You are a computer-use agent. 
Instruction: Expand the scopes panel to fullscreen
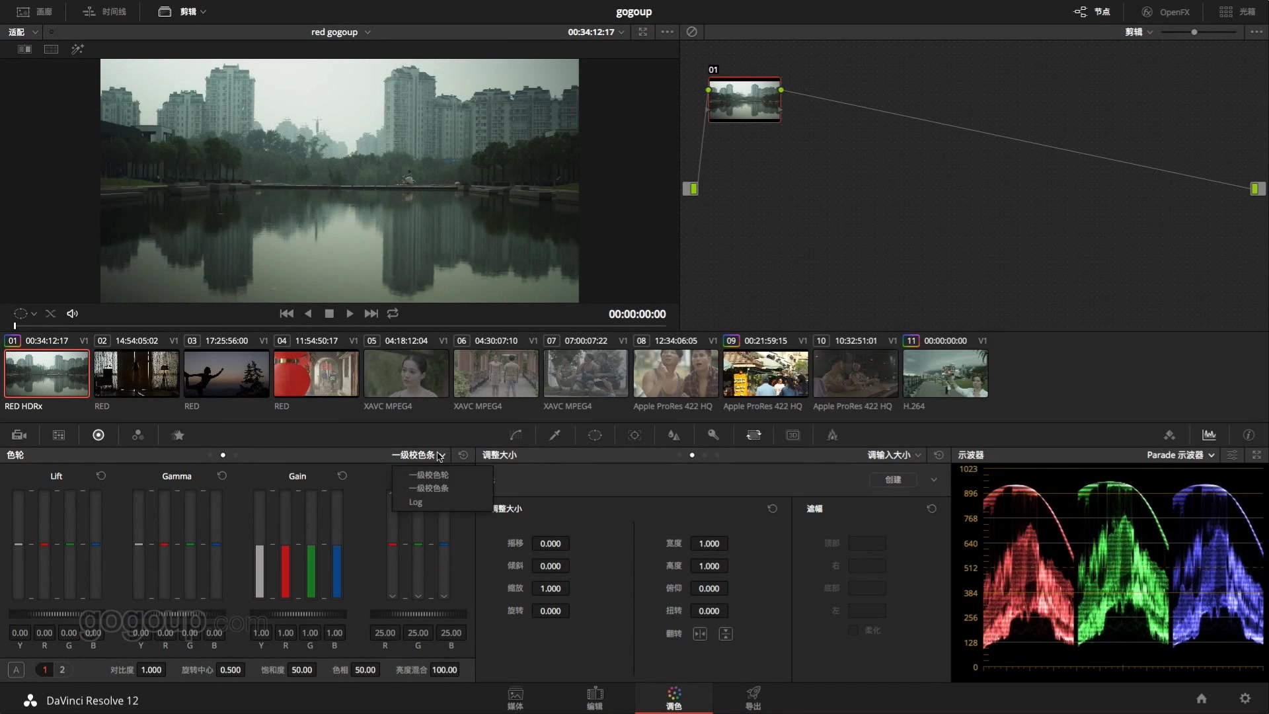(1256, 455)
